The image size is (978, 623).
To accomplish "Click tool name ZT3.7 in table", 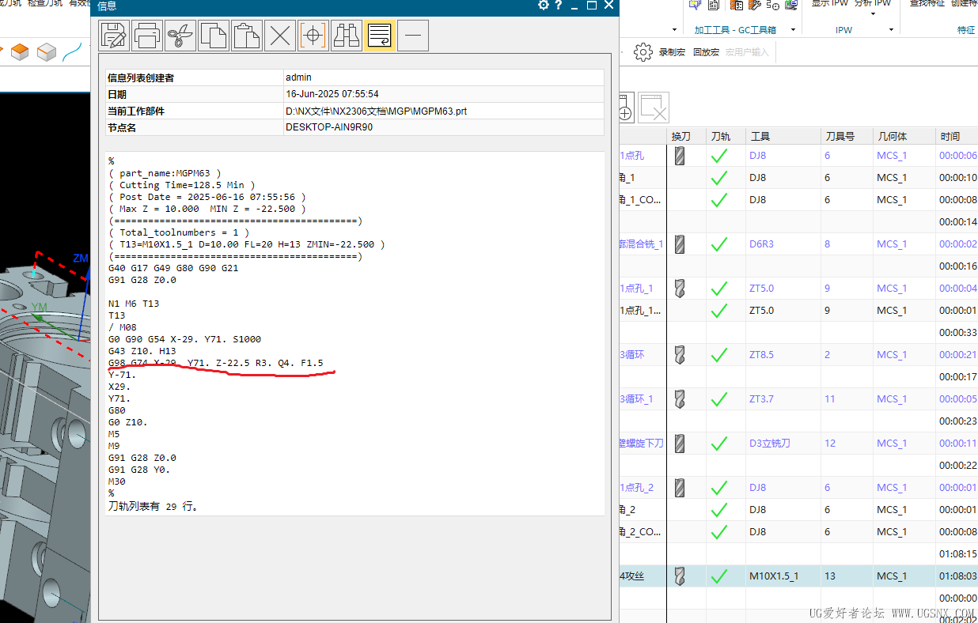I will 761,399.
